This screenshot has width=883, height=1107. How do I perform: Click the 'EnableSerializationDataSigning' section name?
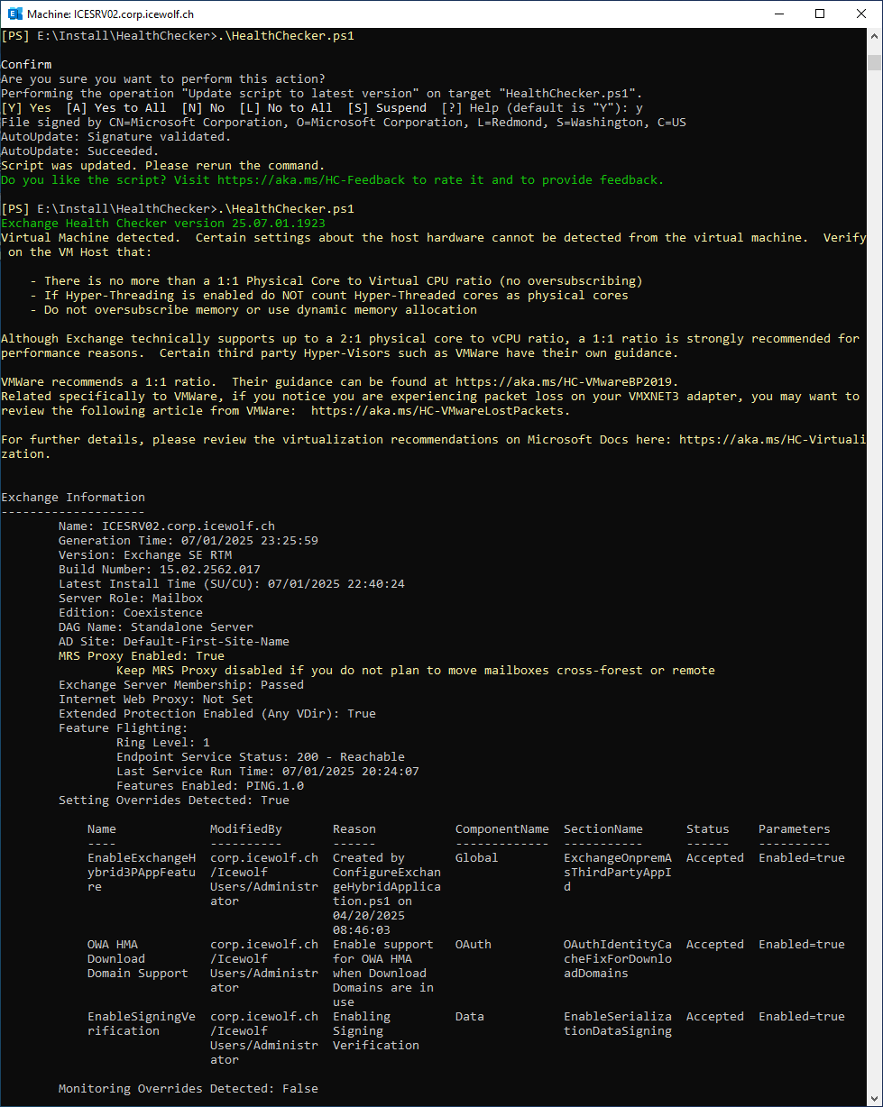pos(618,1024)
